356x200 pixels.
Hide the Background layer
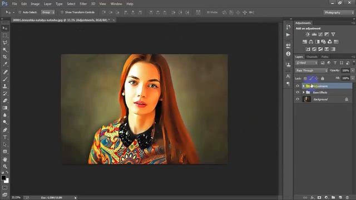pyautogui.click(x=298, y=99)
